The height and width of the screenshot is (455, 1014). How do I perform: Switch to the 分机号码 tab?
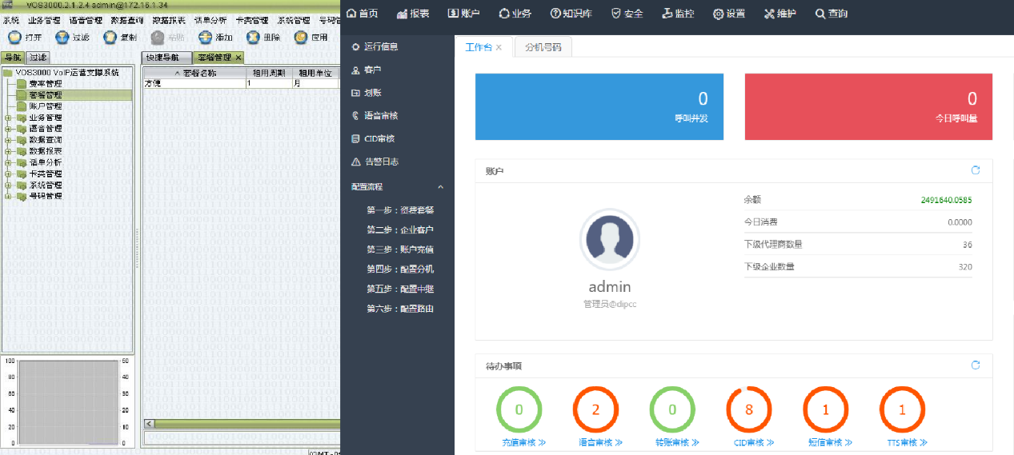pos(543,47)
